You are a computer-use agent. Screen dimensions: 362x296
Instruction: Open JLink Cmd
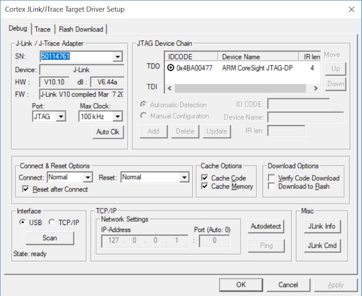click(x=322, y=246)
